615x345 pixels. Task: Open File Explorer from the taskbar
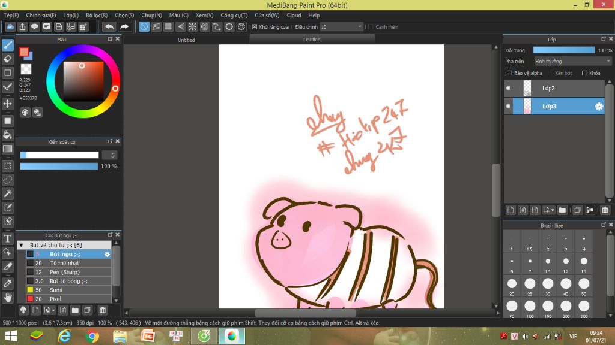[x=120, y=336]
